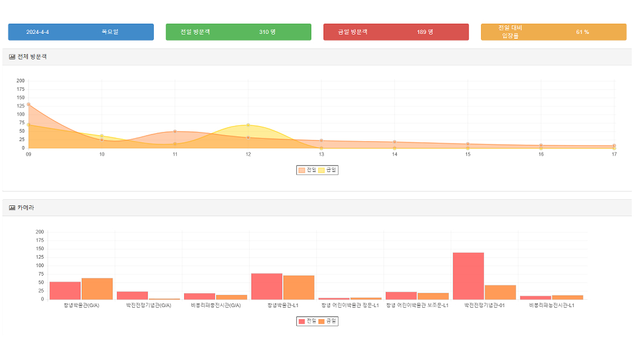636x358 pixels.
Task: Click the orange 전일 대비 입장률 61 % box
Action: [553, 32]
